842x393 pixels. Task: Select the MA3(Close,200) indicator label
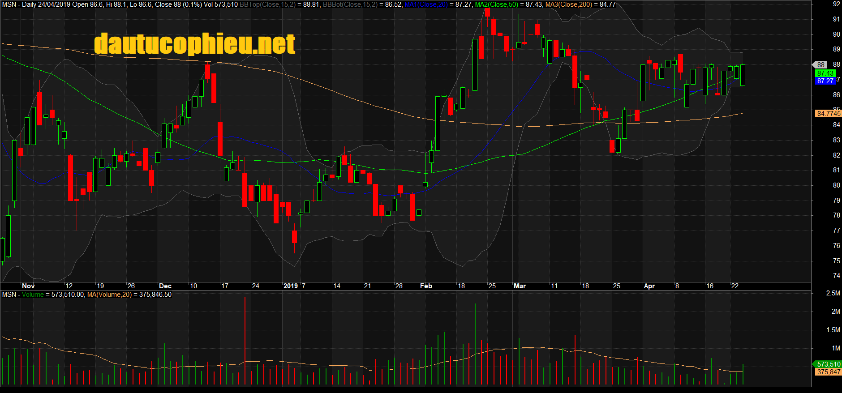coord(568,4)
